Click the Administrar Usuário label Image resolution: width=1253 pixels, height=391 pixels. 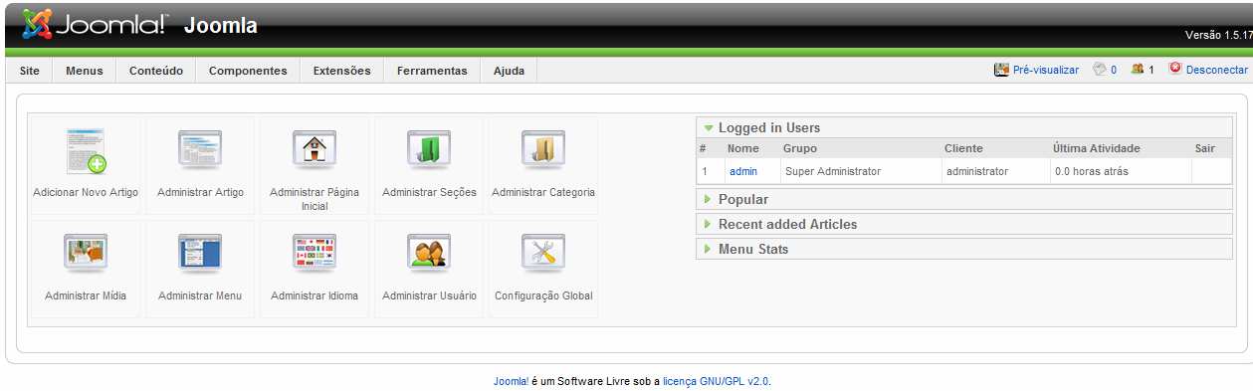click(429, 295)
